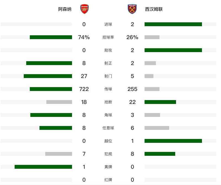Click the 传球 row label

click(x=108, y=89)
